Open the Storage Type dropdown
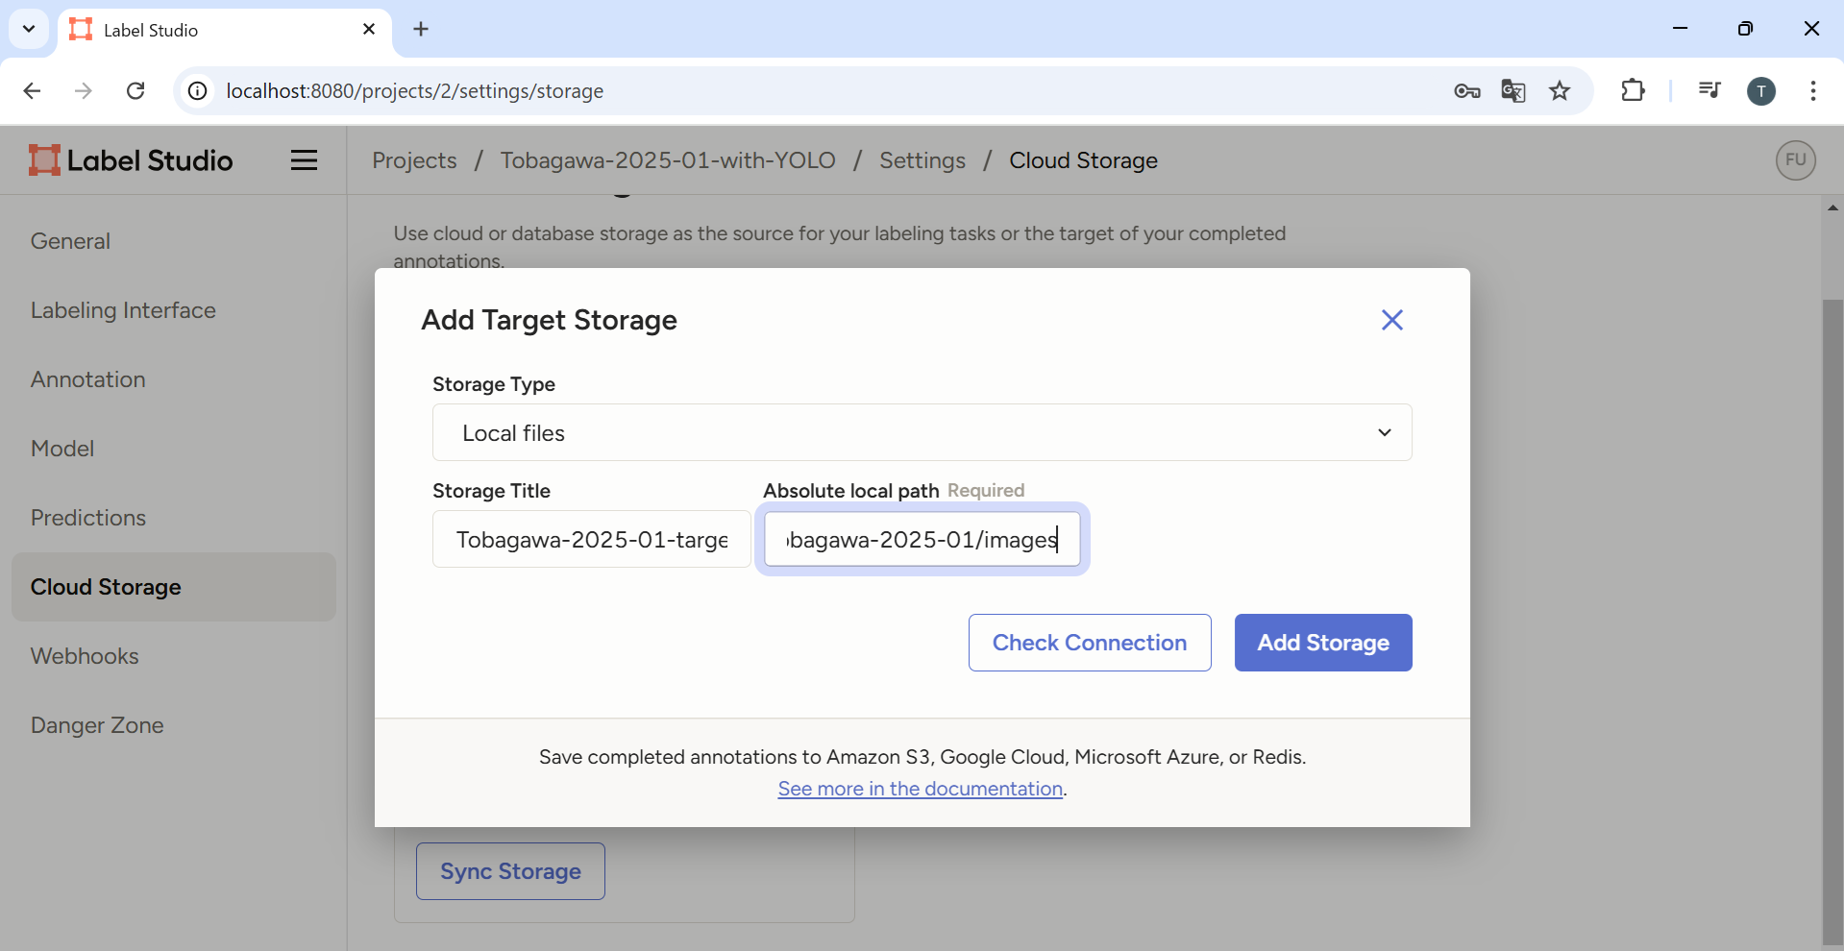The height and width of the screenshot is (951, 1844). [922, 432]
